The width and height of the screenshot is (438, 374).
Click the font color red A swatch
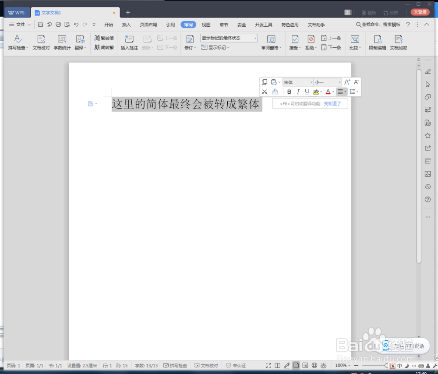click(x=328, y=92)
